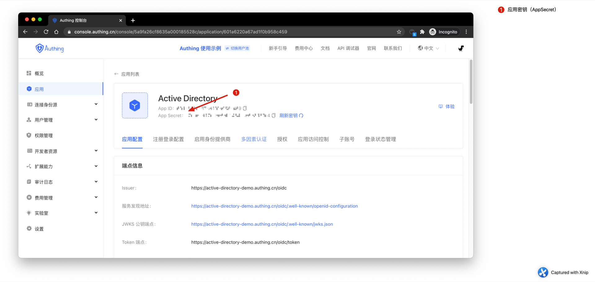Click the Authing logo in header
Screen dimensions: 595x282
[x=50, y=48]
